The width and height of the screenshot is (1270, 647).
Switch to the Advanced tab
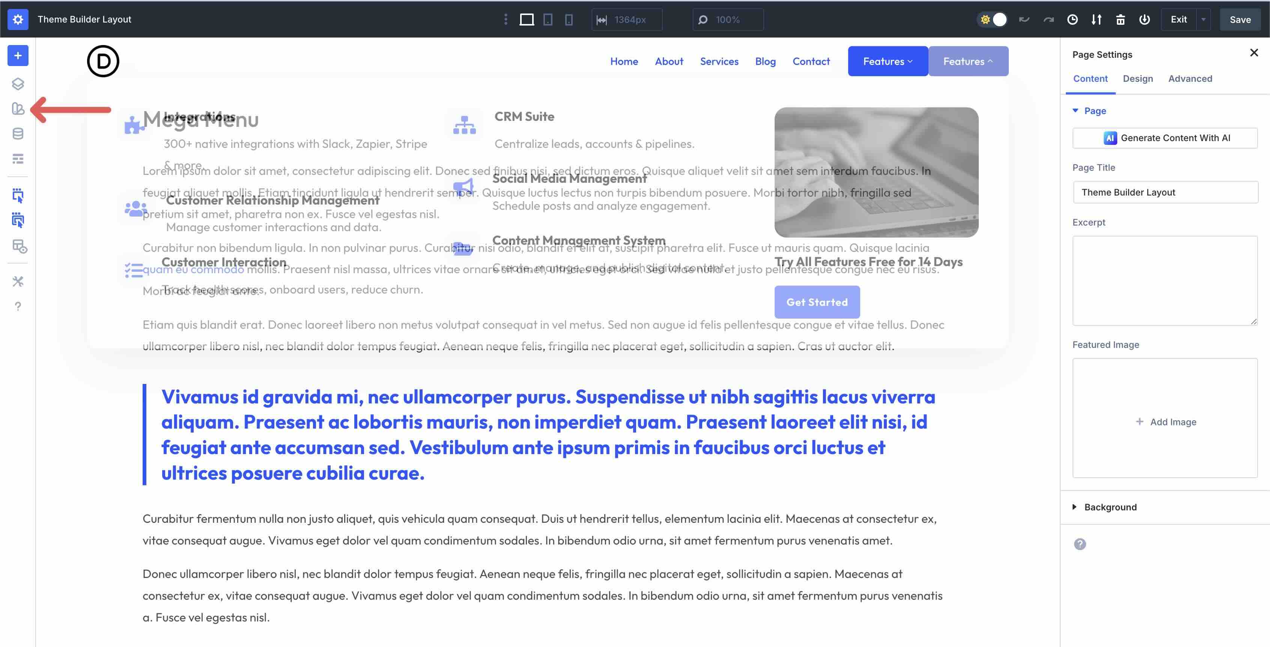[1190, 78]
